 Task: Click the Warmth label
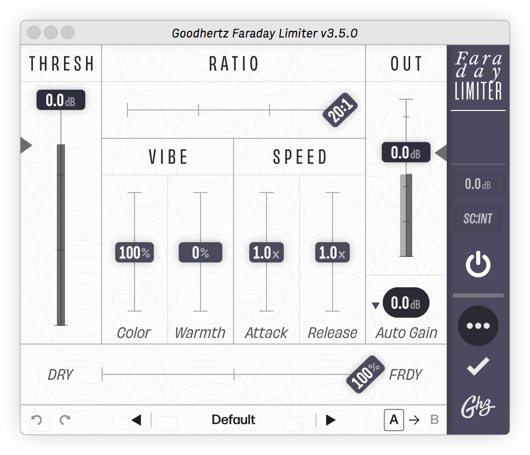[200, 333]
